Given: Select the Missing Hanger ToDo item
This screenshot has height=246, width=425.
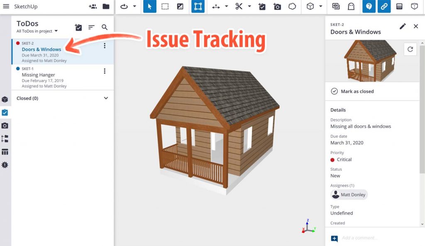Looking at the screenshot, I should (x=39, y=75).
